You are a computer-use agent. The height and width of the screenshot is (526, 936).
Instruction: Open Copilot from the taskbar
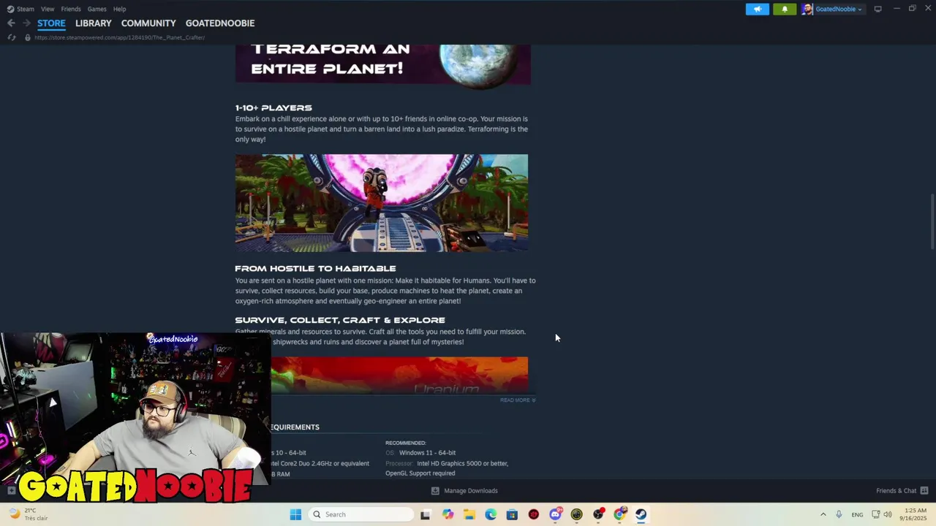448,514
